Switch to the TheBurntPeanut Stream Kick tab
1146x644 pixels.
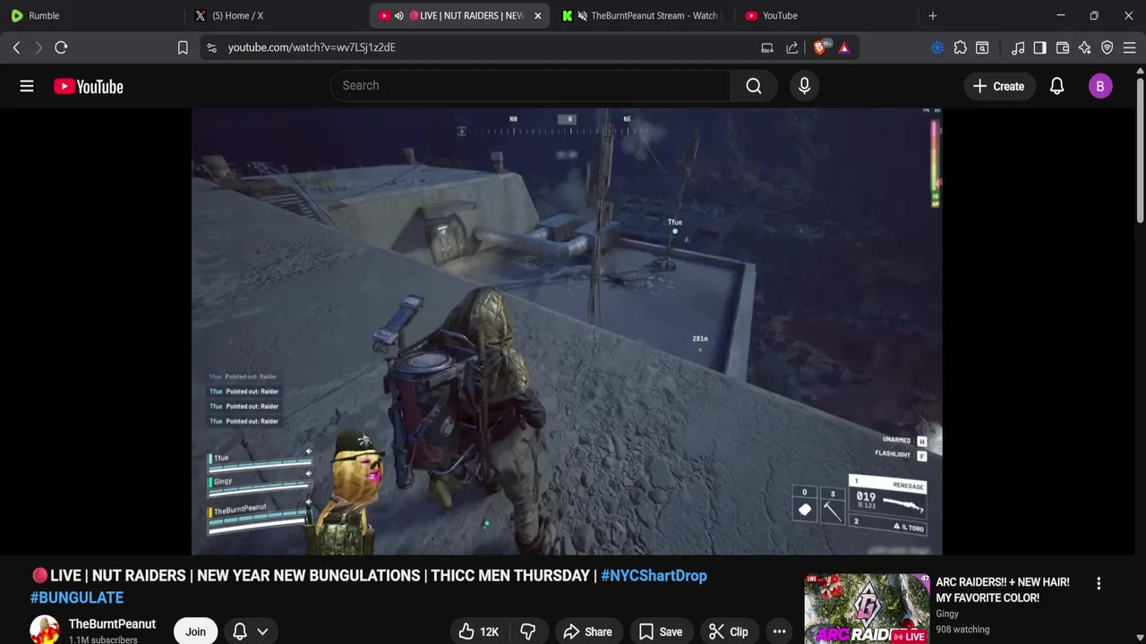click(641, 15)
